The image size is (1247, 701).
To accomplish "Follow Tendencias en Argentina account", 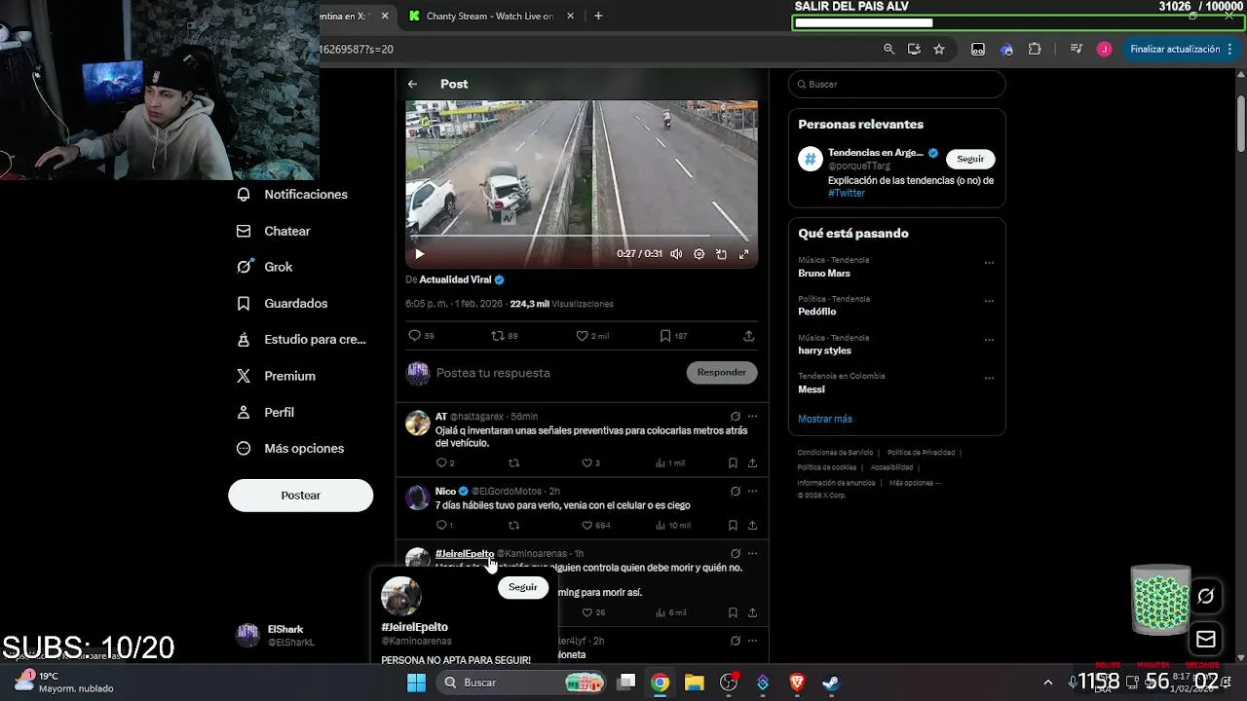I will (970, 159).
